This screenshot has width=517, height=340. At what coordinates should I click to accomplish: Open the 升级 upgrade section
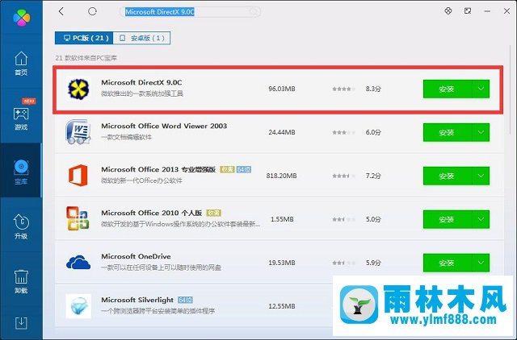21,226
